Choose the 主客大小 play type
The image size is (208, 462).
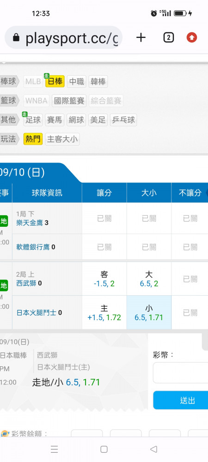coord(62,139)
